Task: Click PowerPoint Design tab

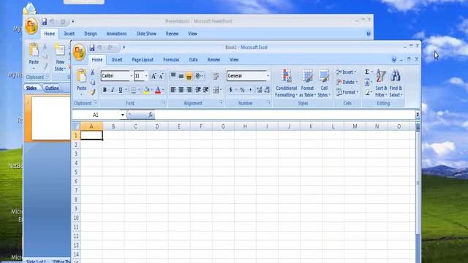Action: coord(91,34)
